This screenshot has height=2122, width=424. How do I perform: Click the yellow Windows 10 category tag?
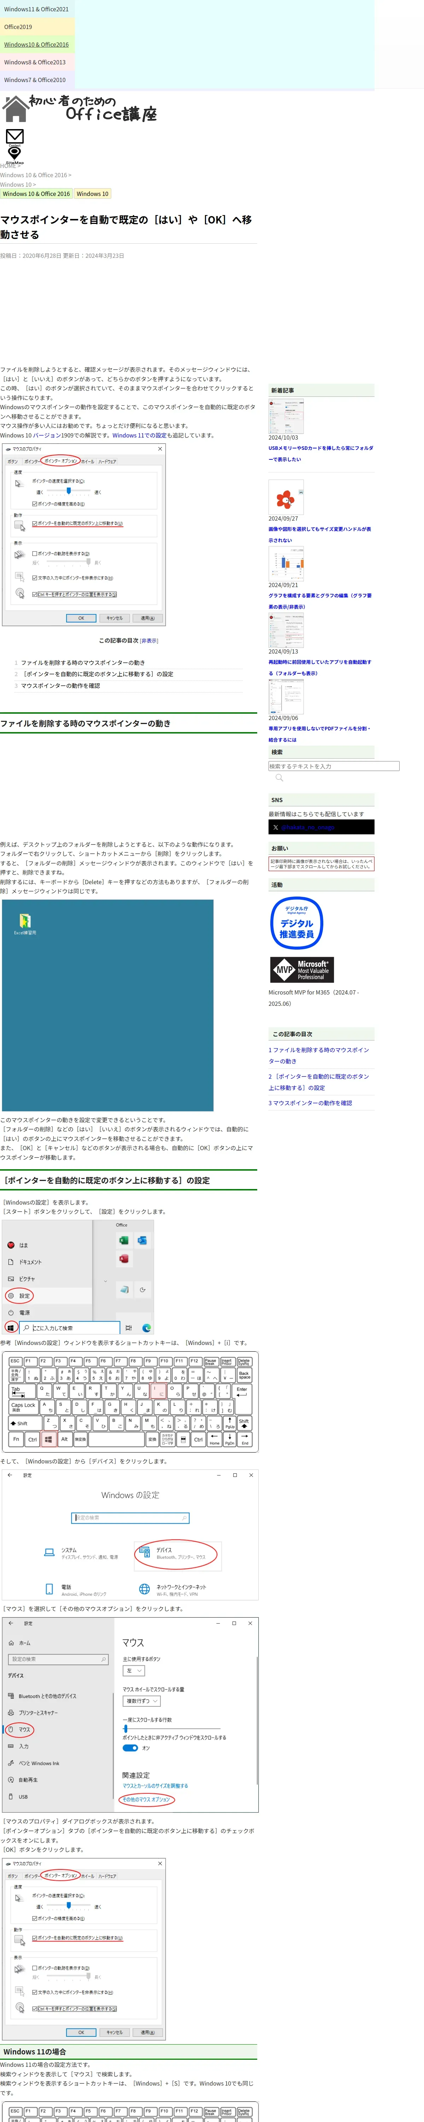[x=92, y=193]
